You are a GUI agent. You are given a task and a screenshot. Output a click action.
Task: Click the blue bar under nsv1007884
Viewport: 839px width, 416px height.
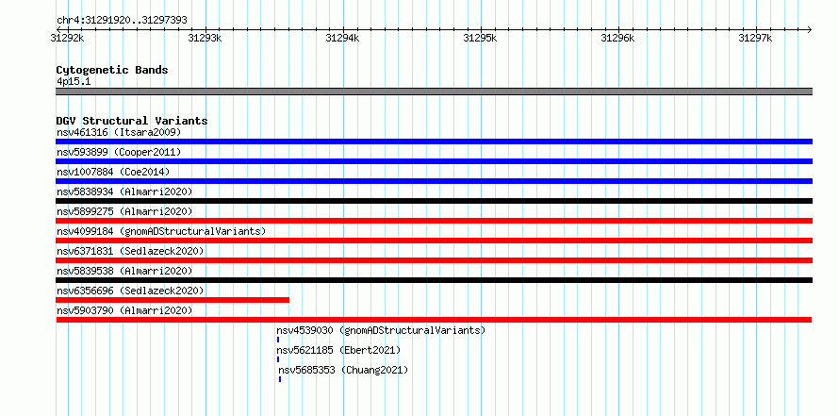pyautogui.click(x=434, y=181)
